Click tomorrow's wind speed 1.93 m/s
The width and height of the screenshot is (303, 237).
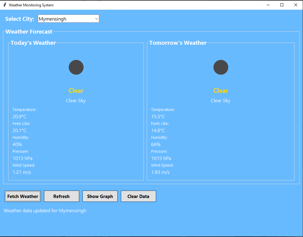pos(160,172)
